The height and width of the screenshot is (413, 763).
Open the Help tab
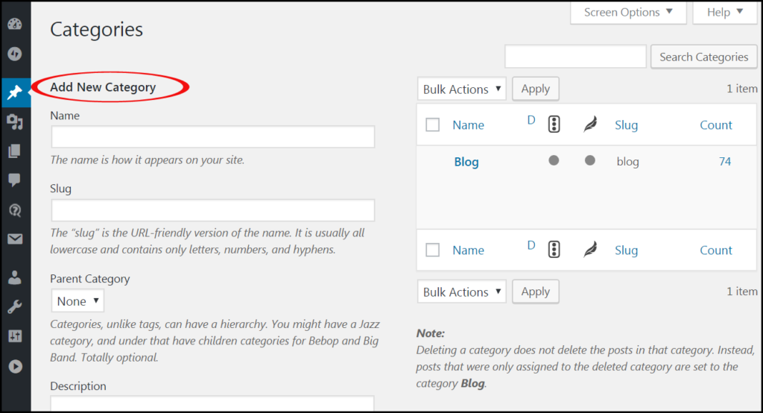point(725,13)
